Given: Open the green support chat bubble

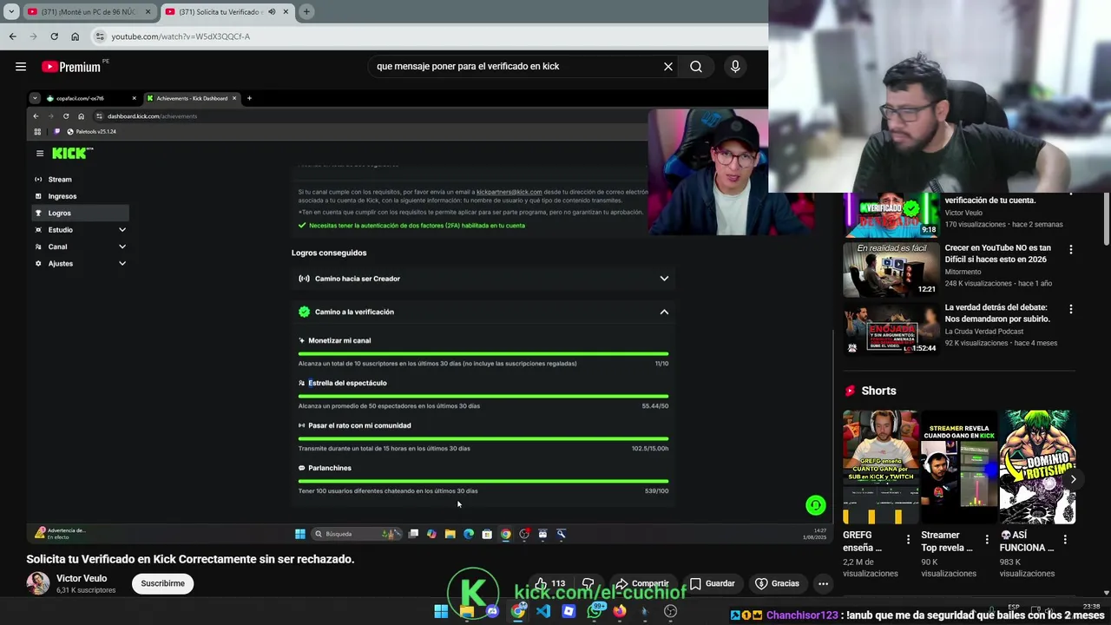Looking at the screenshot, I should tap(815, 505).
